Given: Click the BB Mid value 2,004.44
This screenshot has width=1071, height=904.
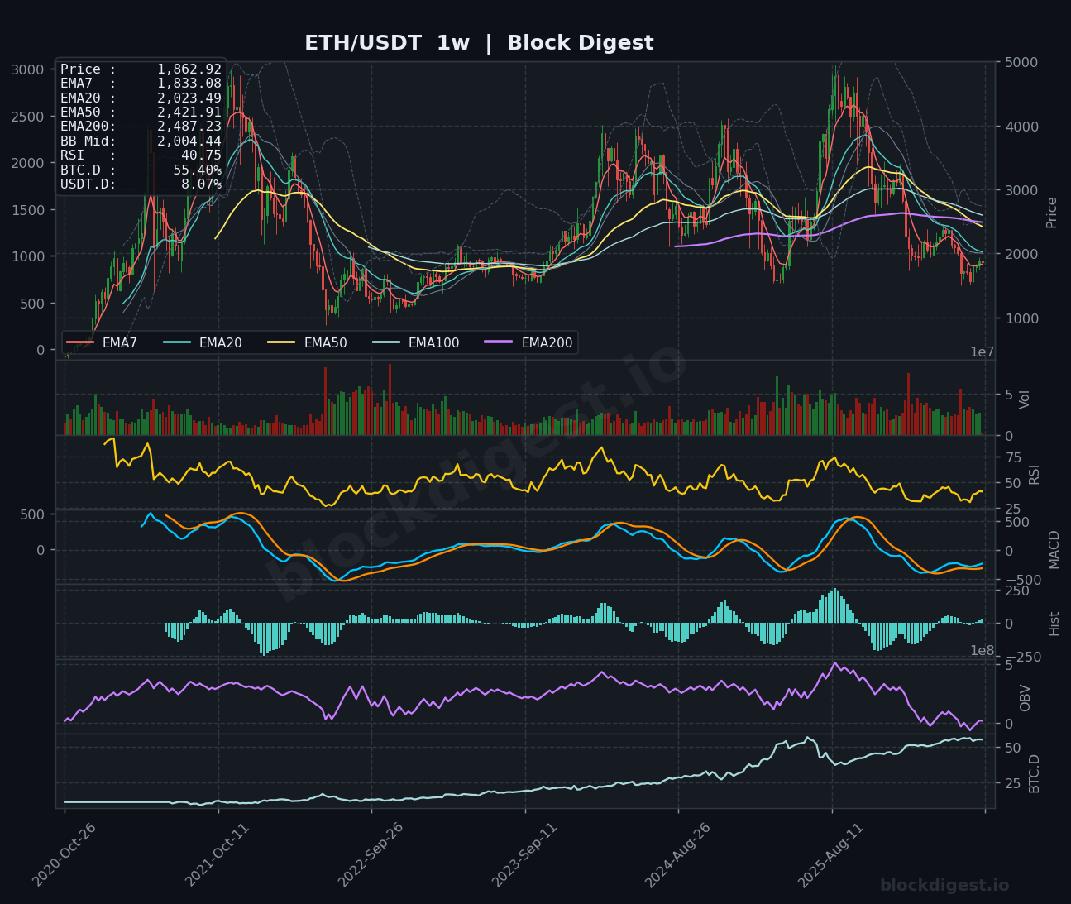Looking at the screenshot, I should pyautogui.click(x=189, y=141).
